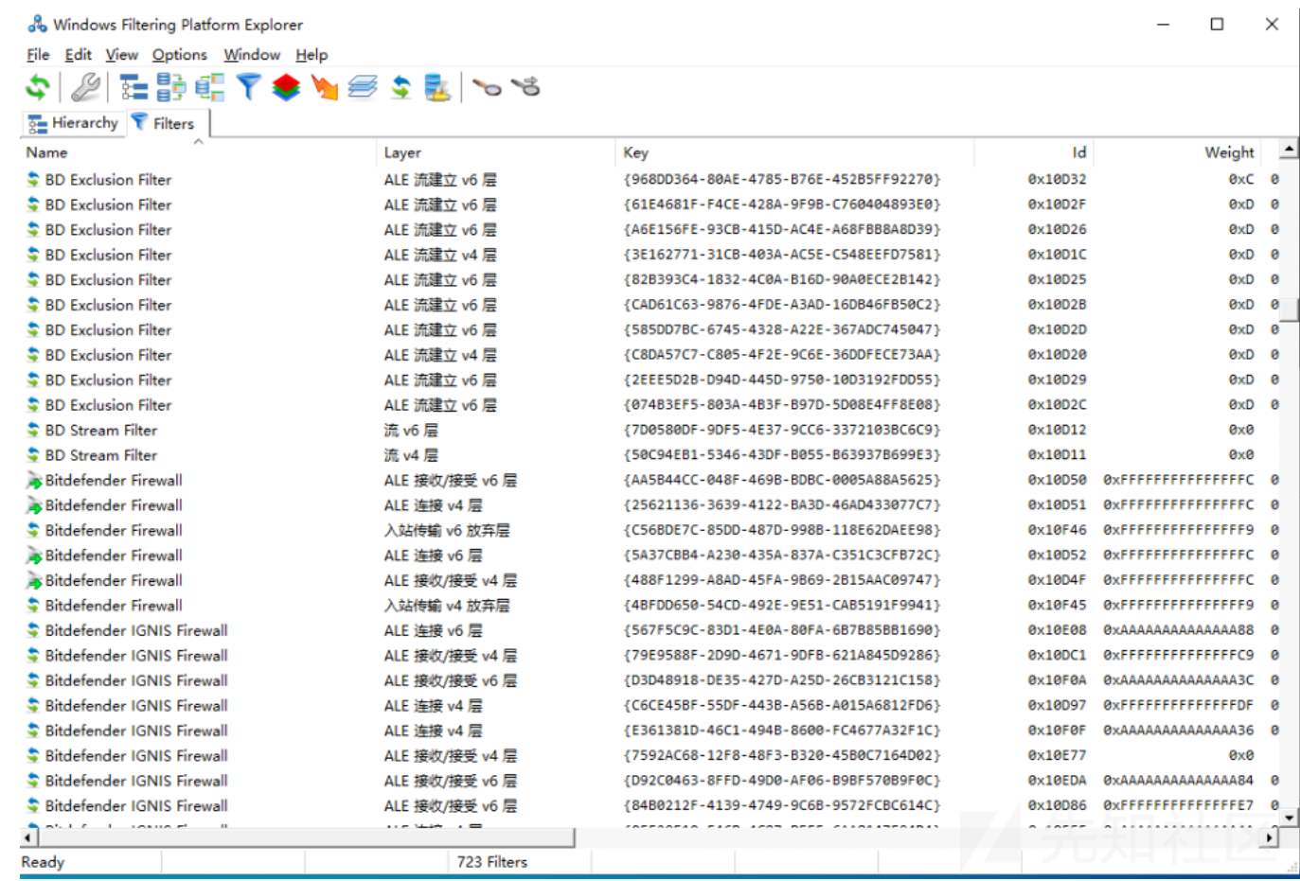Click icon of IGNIS Firewall filter 0x10DC1
This screenshot has height=881, width=1300.
pyautogui.click(x=33, y=656)
